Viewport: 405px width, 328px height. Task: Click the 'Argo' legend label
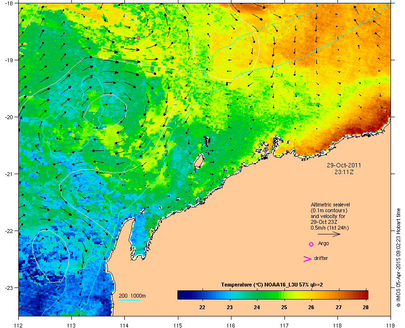tap(324, 244)
